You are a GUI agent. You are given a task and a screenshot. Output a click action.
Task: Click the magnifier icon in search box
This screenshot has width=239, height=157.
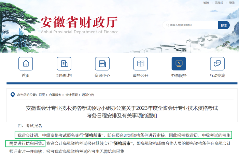tap(167, 25)
